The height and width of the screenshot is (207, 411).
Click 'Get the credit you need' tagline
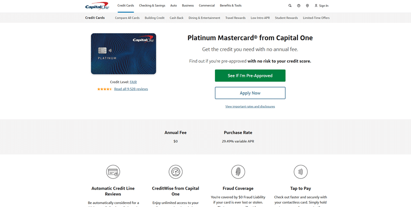click(x=250, y=49)
